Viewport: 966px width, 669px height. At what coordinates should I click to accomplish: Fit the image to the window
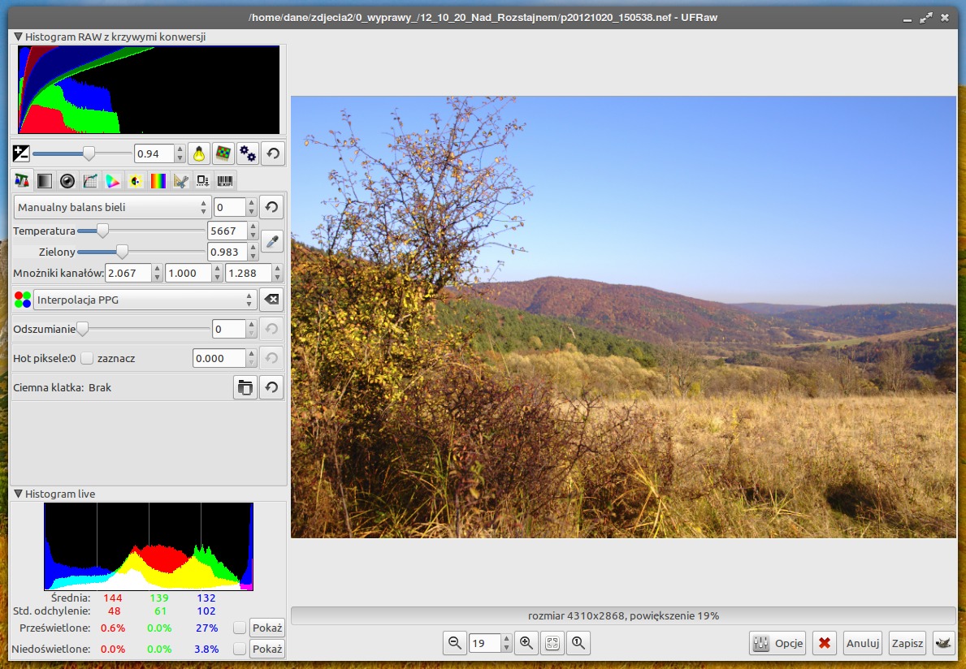pos(552,643)
